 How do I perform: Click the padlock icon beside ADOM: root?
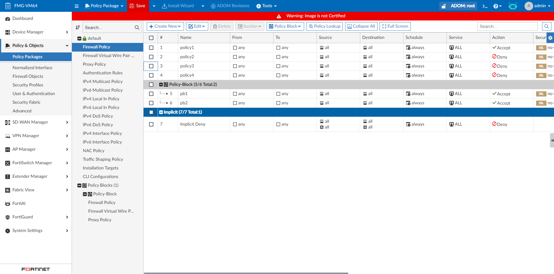[x=443, y=6]
